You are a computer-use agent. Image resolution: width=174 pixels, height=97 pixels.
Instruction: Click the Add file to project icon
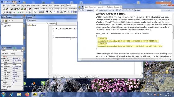tap(22, 9)
